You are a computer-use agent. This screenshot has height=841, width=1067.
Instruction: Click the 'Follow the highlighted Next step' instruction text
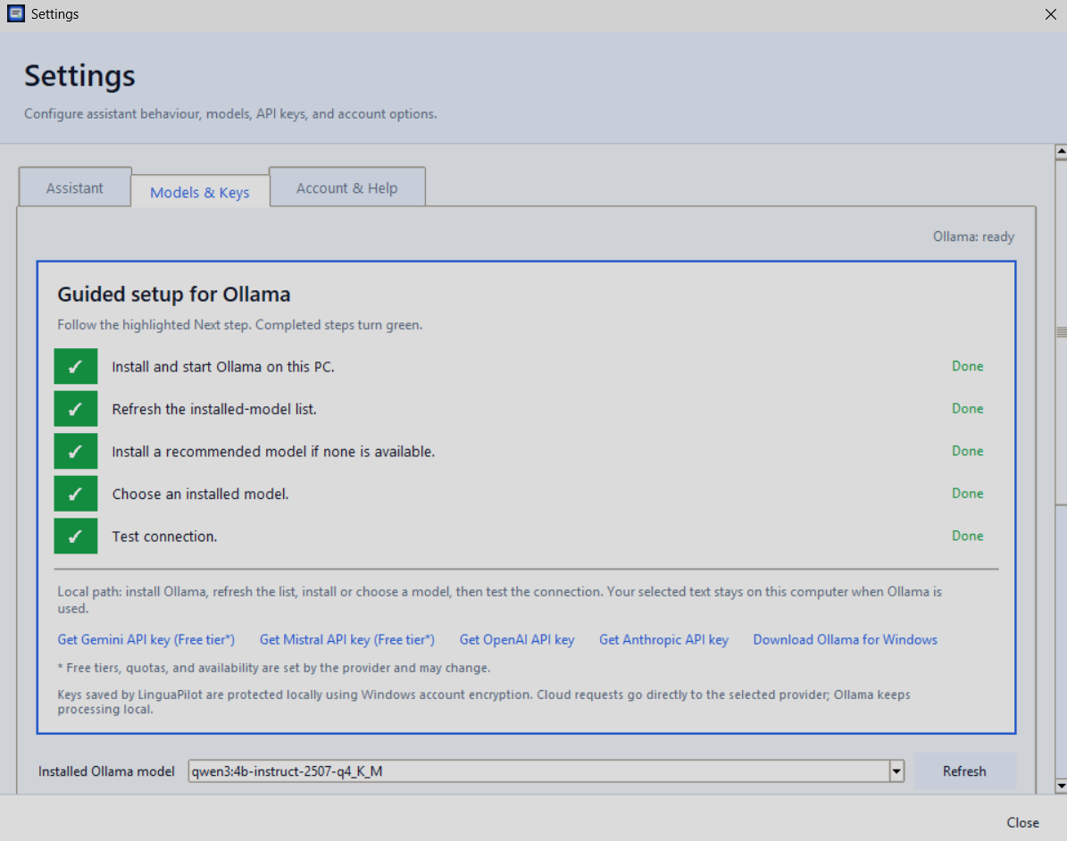[239, 325]
